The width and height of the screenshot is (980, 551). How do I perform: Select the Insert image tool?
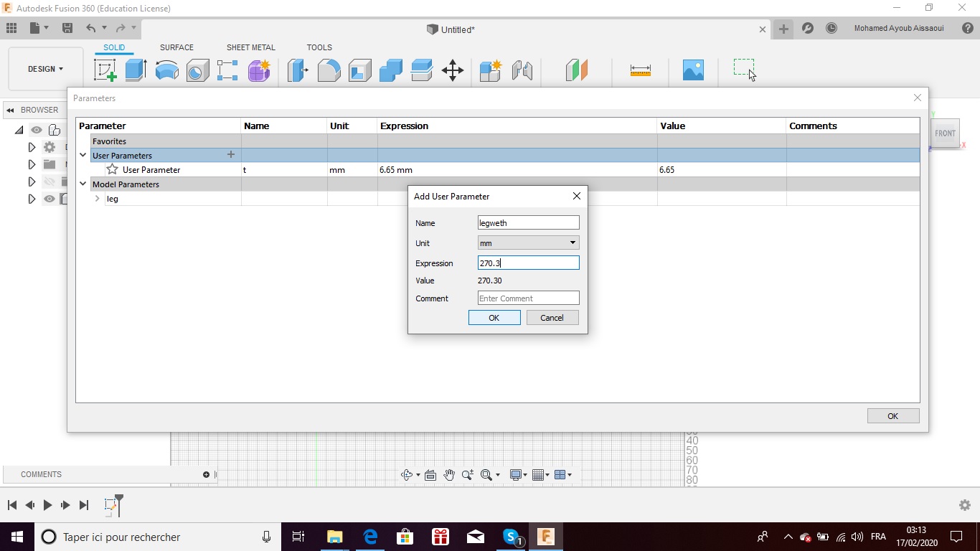693,70
